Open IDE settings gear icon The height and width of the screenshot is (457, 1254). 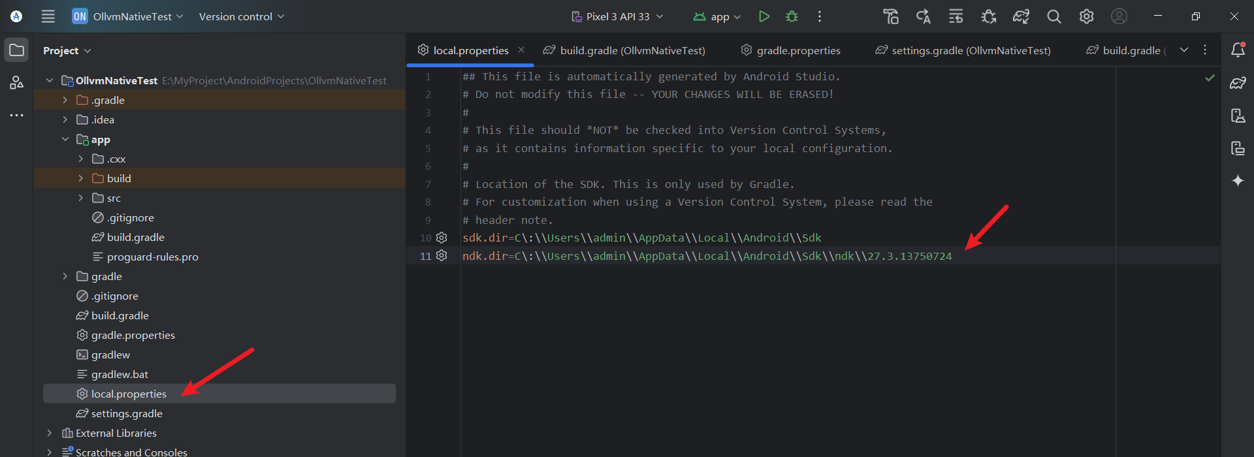(x=1086, y=16)
